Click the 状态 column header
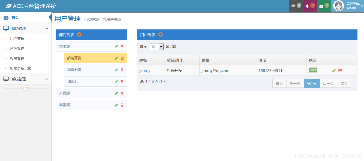Image resolution: width=364 pixels, height=161 pixels. pos(318,60)
